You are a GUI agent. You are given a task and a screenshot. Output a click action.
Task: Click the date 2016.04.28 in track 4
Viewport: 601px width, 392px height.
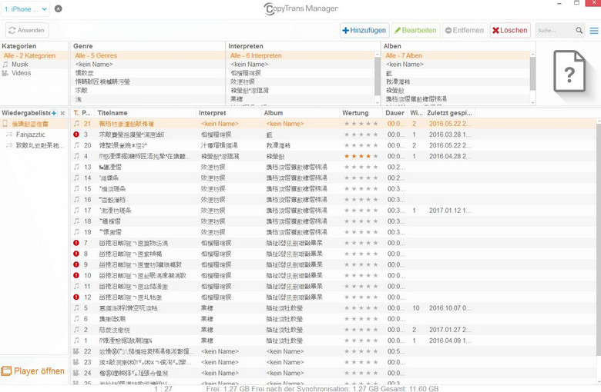(450, 156)
